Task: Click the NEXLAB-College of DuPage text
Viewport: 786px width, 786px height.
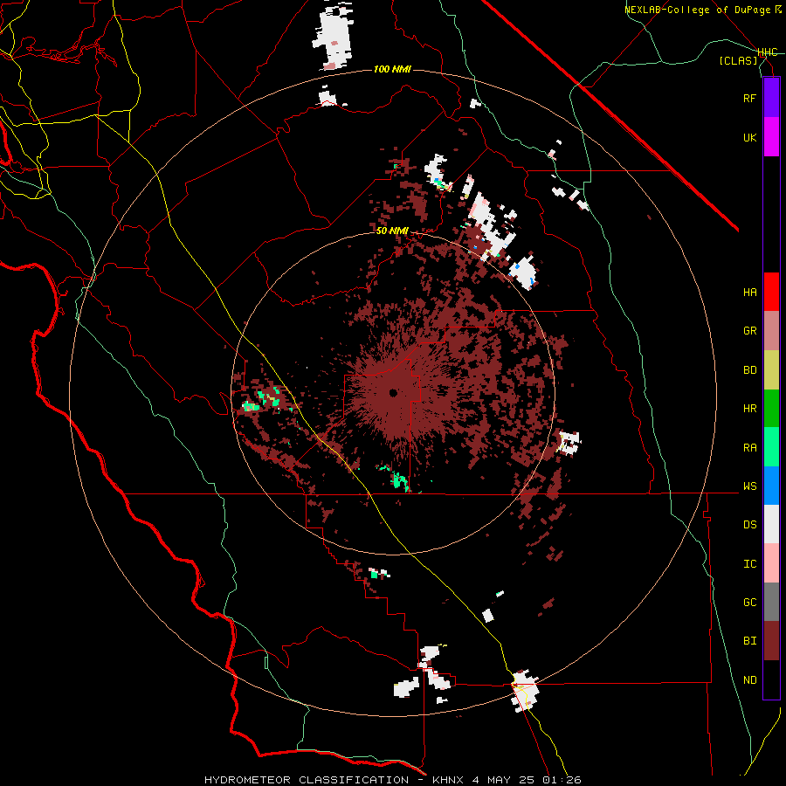Action: (699, 10)
